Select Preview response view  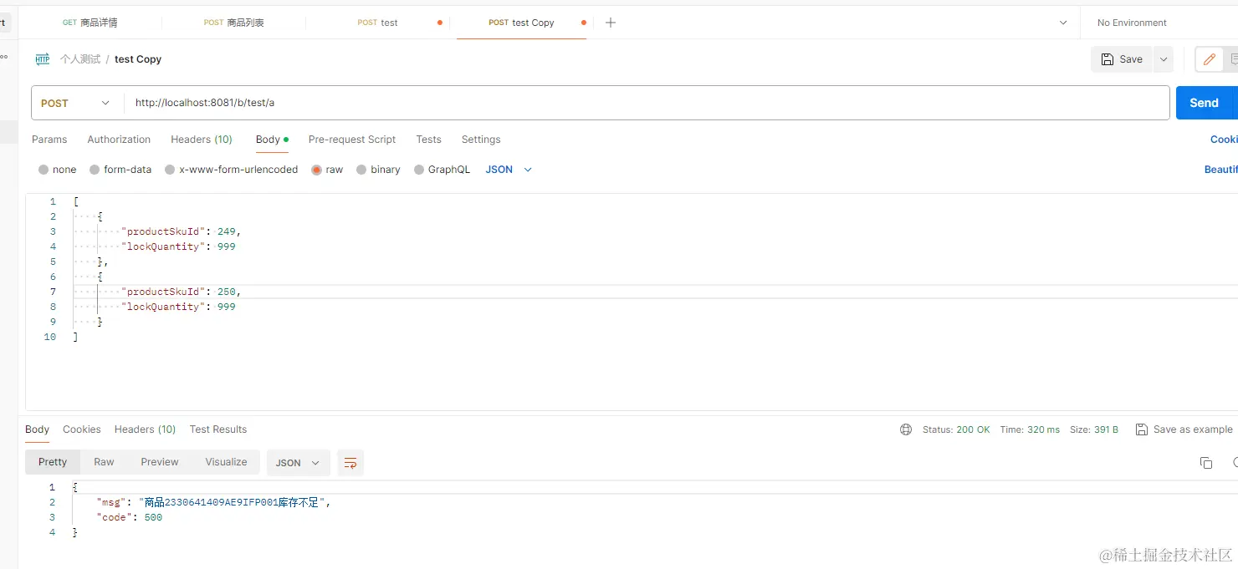[160, 462]
